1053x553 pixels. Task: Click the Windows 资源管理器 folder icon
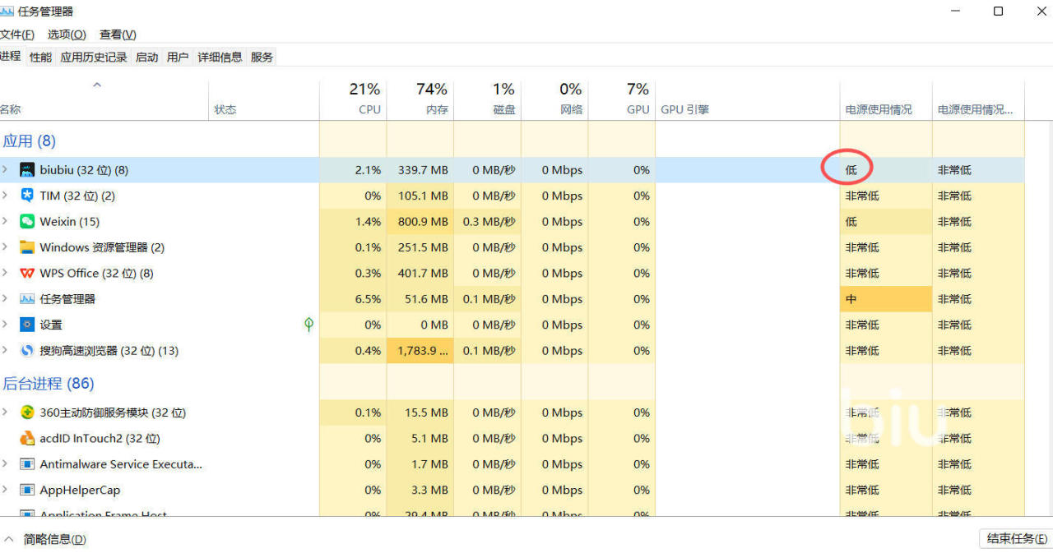point(27,247)
